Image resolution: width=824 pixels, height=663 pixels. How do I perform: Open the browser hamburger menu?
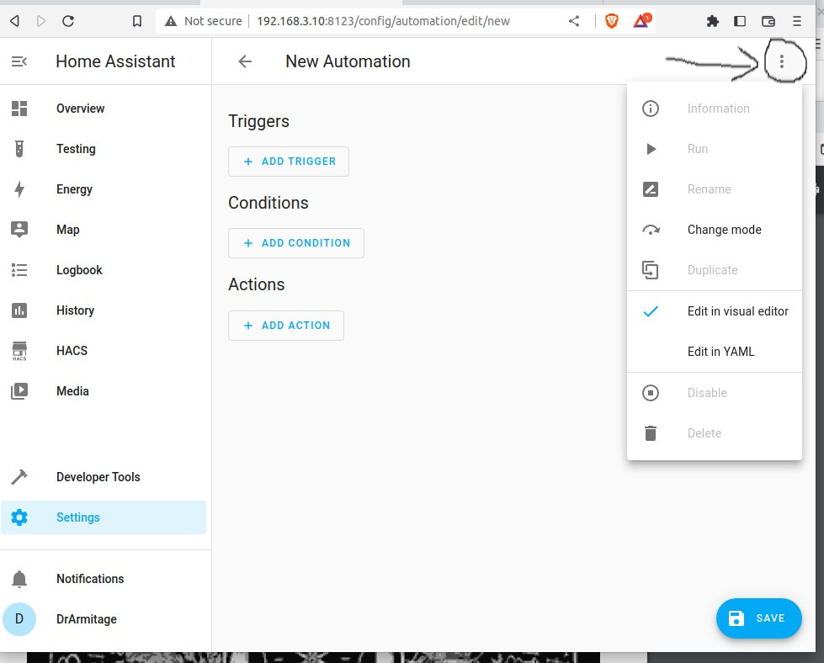[x=797, y=21]
